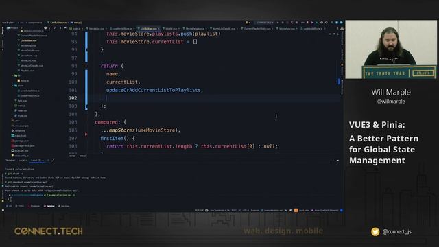
Task: Collapse the lib folder in project tree
Action: pos(12,75)
